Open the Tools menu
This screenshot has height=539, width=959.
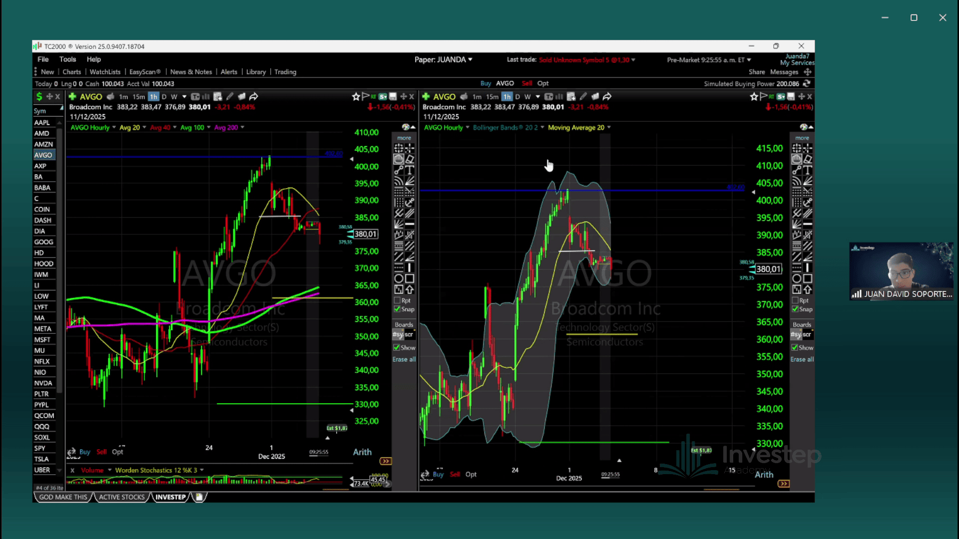pyautogui.click(x=67, y=59)
